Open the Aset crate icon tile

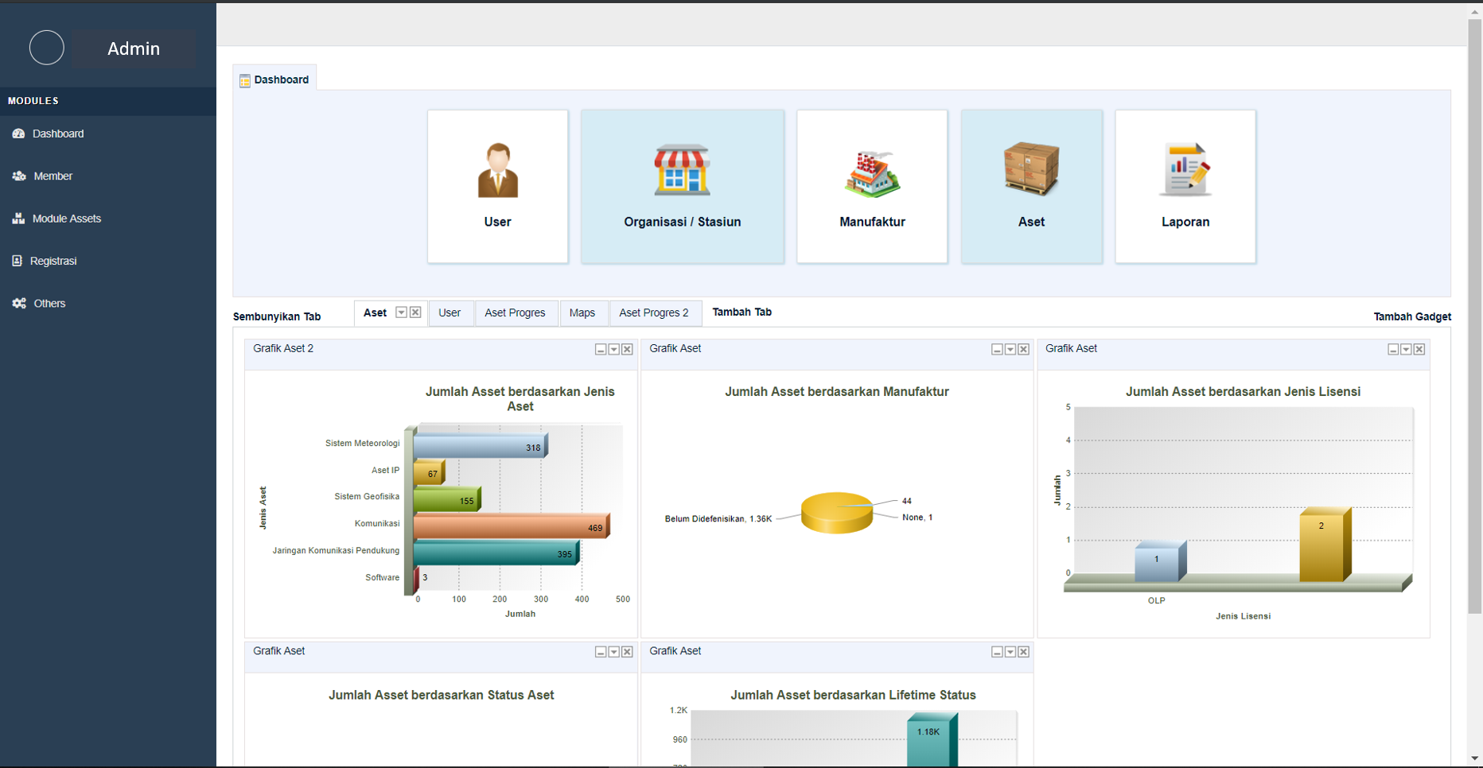click(x=1031, y=169)
